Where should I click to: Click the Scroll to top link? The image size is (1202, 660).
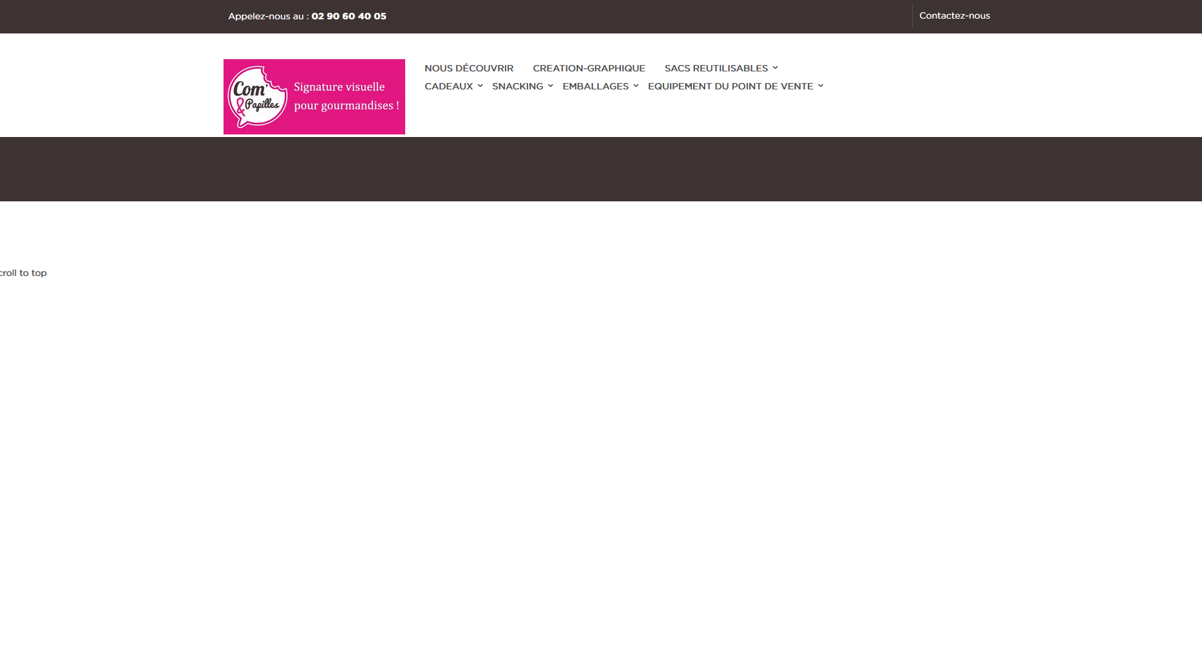pyautogui.click(x=23, y=273)
